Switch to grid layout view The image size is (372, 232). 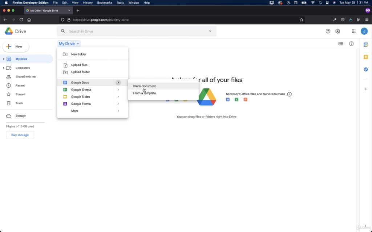[x=341, y=43]
